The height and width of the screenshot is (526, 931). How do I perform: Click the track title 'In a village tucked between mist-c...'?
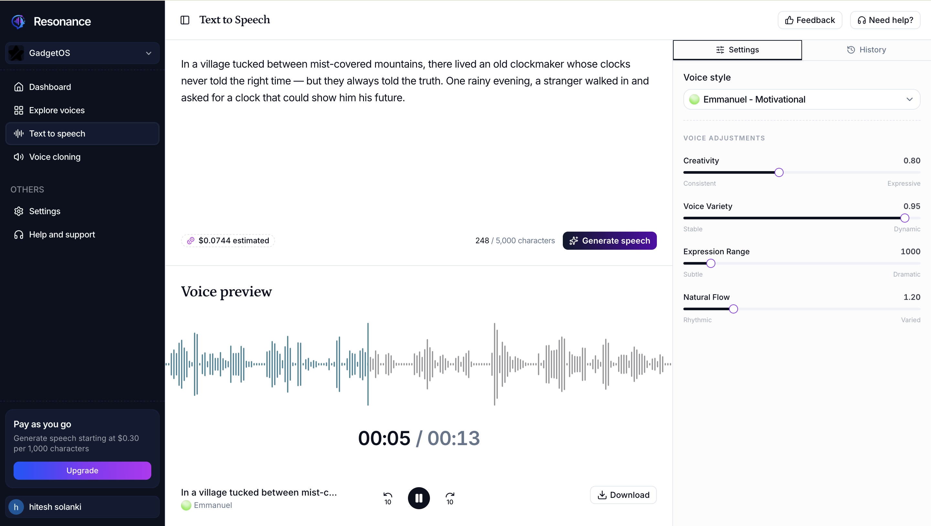coord(259,492)
